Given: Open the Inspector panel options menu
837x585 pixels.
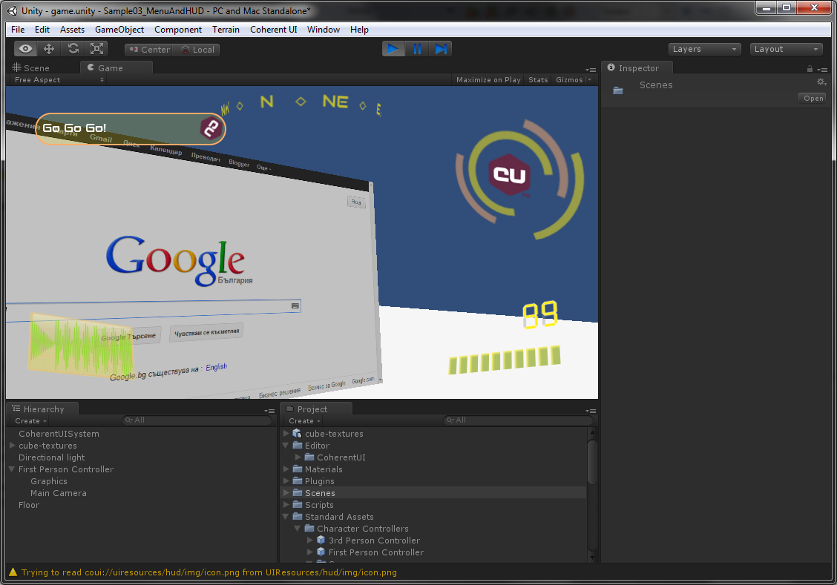Looking at the screenshot, I should click(822, 70).
